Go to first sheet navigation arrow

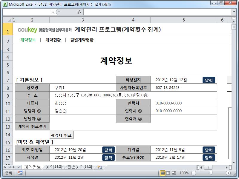(x=5, y=167)
